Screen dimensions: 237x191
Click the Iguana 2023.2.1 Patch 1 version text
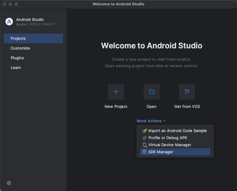coord(36,24)
